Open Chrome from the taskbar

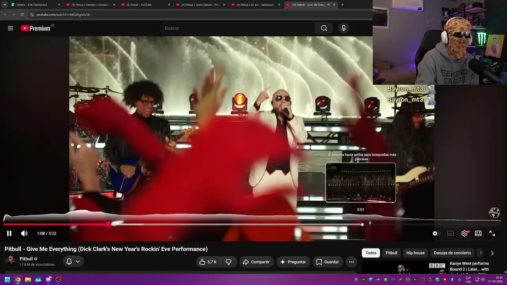18,279
